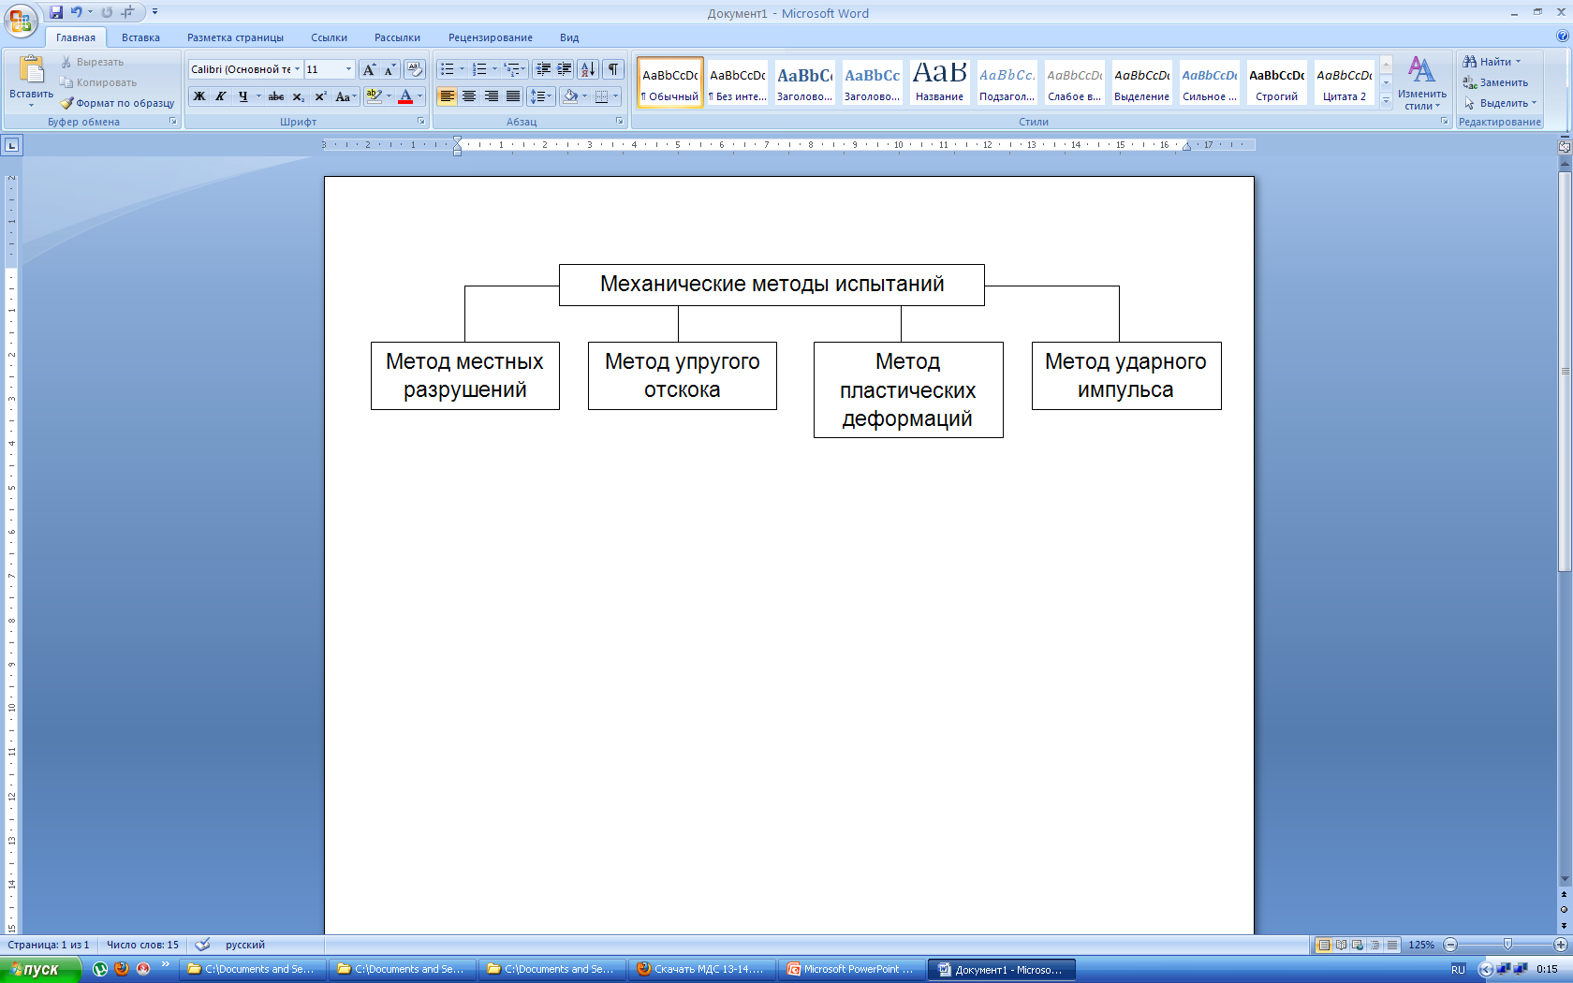Apply the Название style
1573x983 pixels.
(x=939, y=82)
